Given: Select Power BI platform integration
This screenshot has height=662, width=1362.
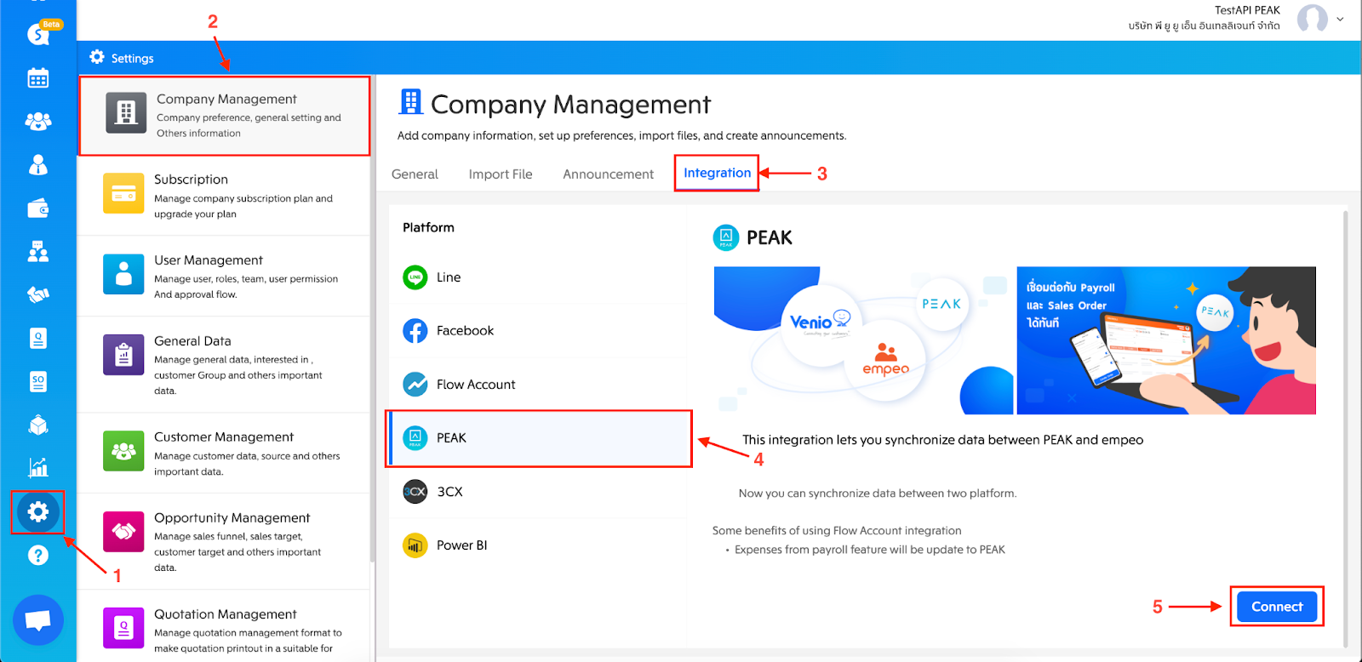Looking at the screenshot, I should 538,545.
